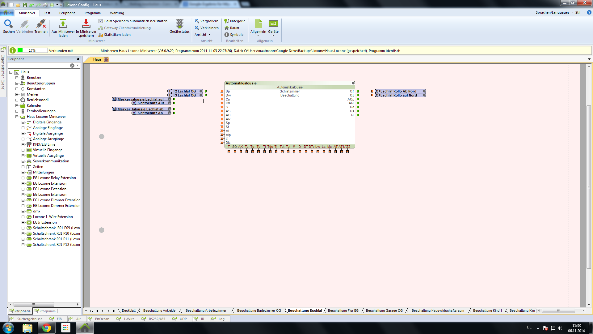Select Merker Jalousie Eschlaf ab block
The height and width of the screenshot is (334, 593).
click(141, 109)
